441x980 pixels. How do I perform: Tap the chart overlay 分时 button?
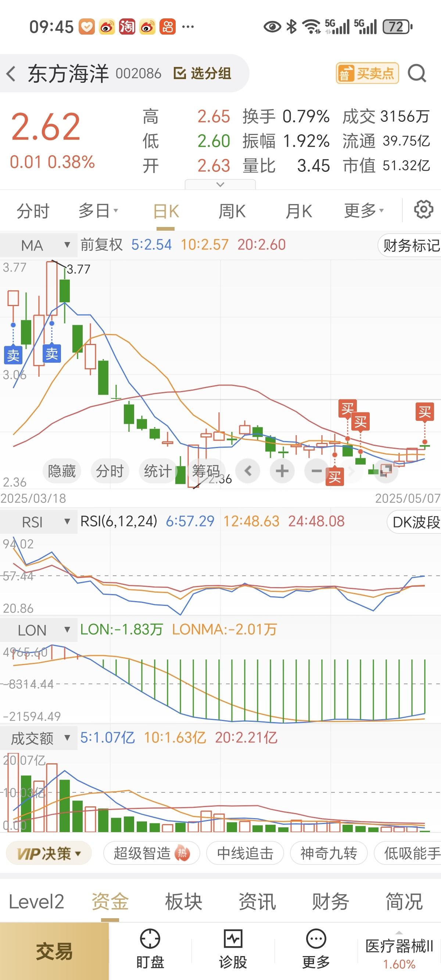110,471
